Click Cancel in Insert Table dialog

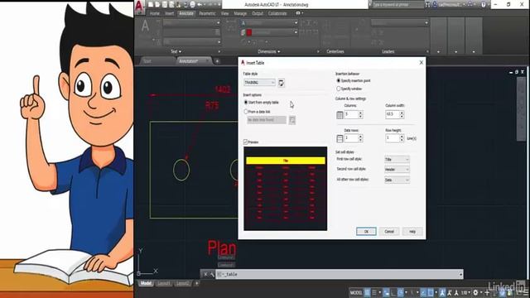point(389,232)
